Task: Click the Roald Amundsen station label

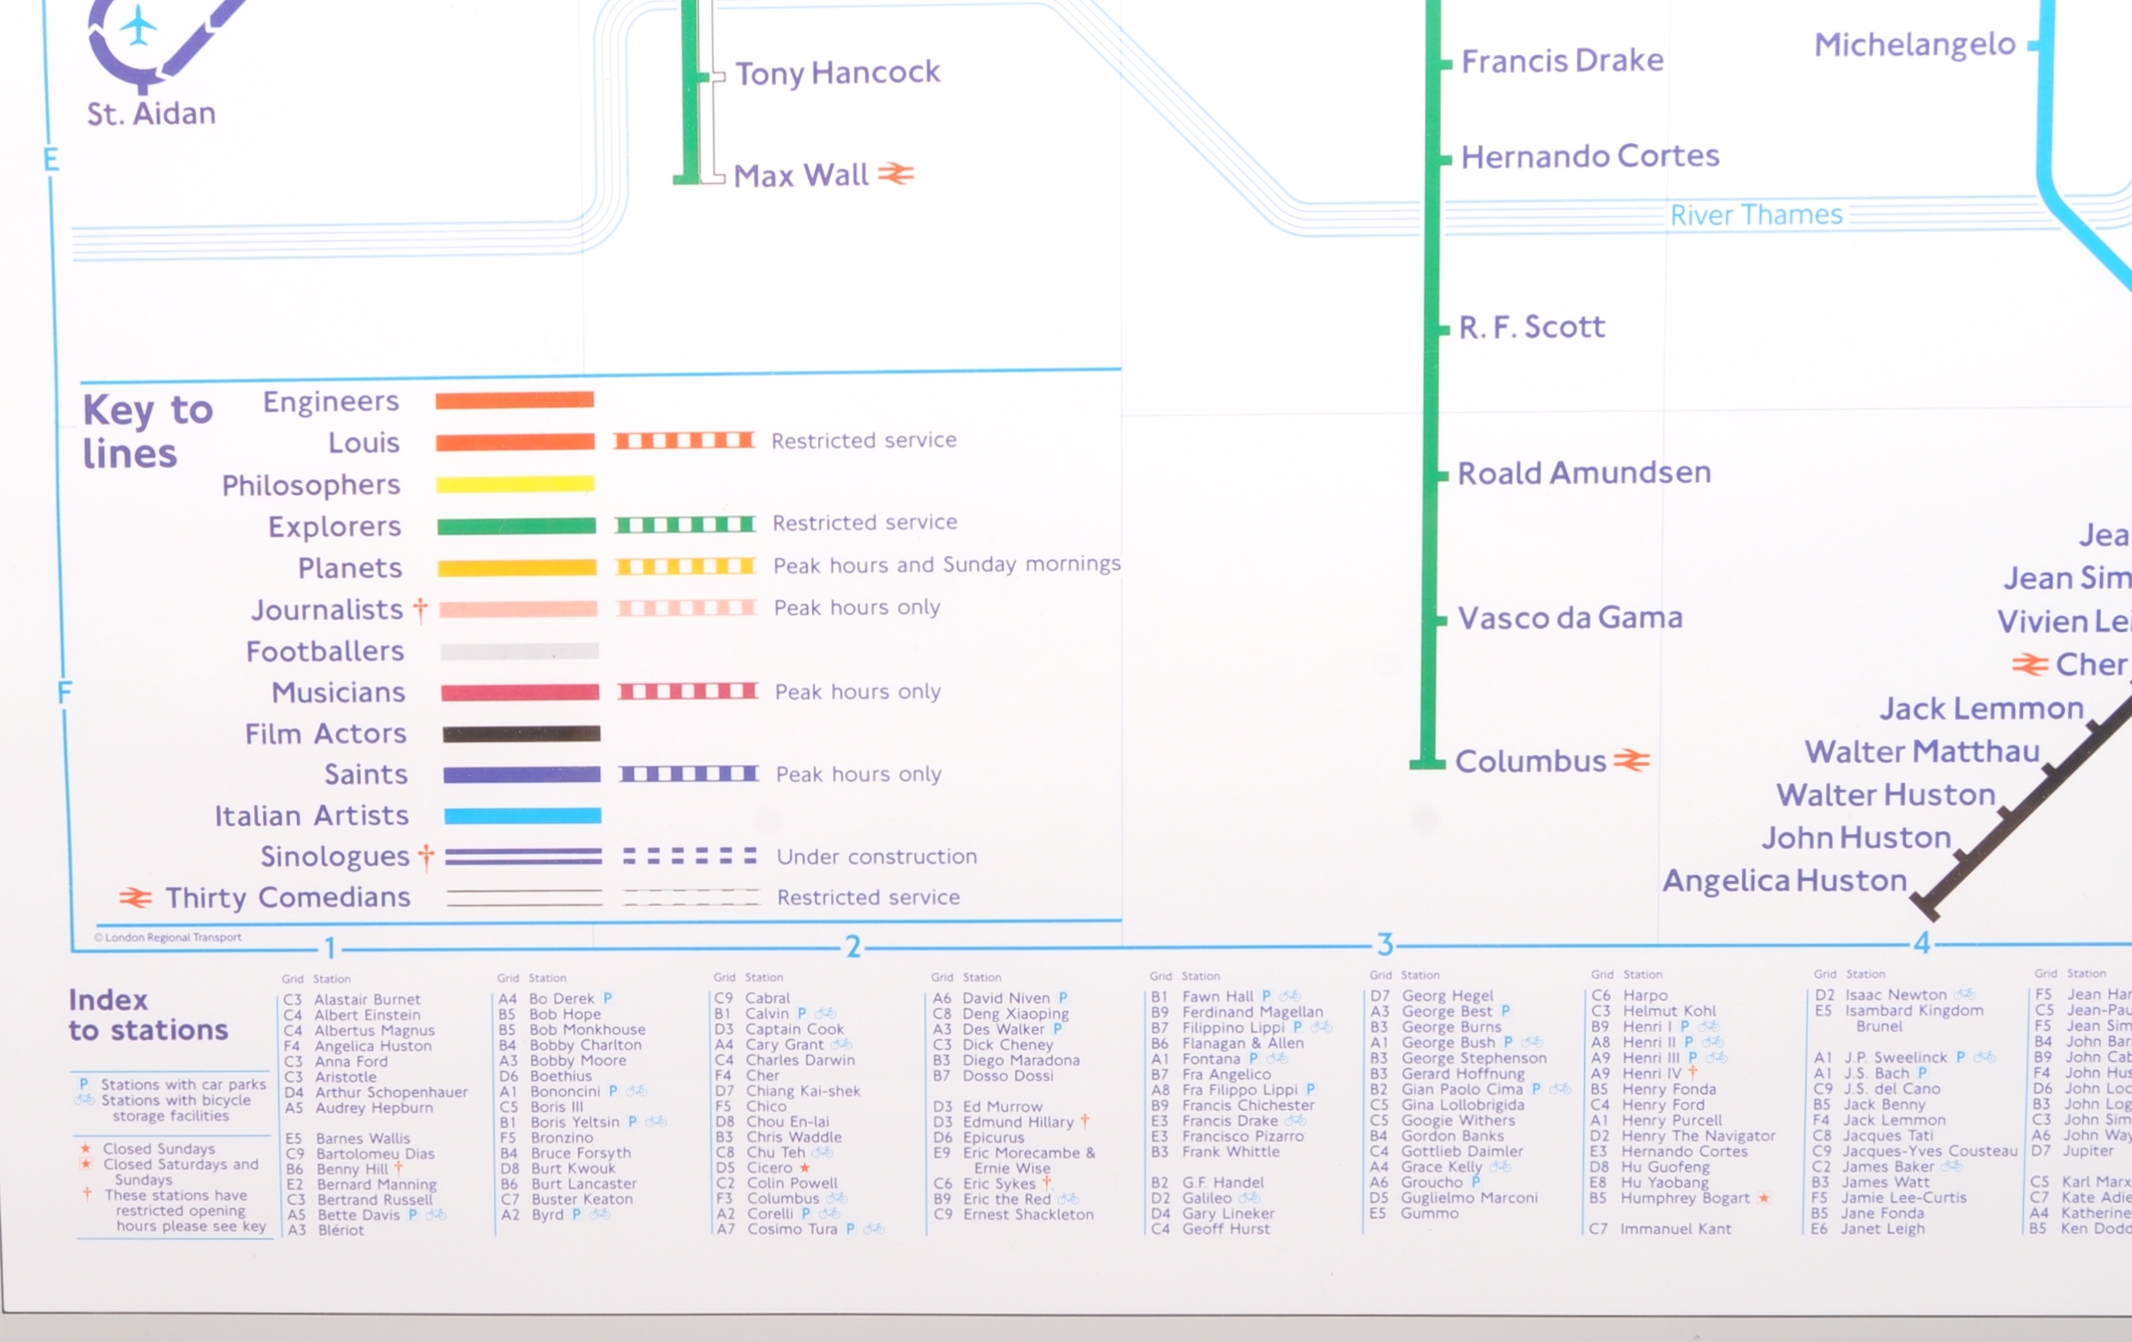Action: (1584, 472)
